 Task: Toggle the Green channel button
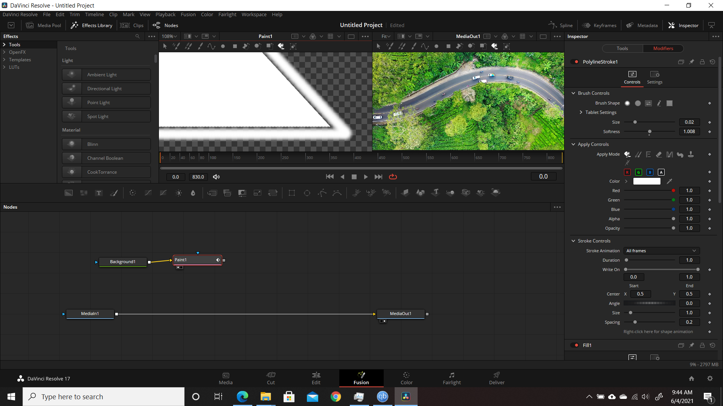(639, 172)
